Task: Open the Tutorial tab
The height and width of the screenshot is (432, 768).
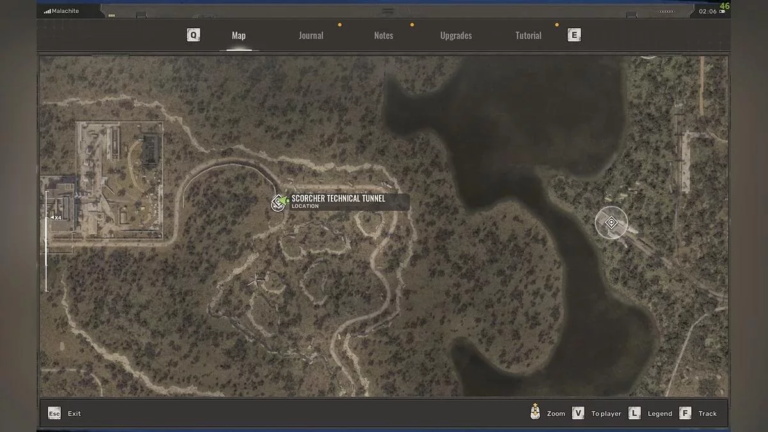Action: tap(529, 36)
